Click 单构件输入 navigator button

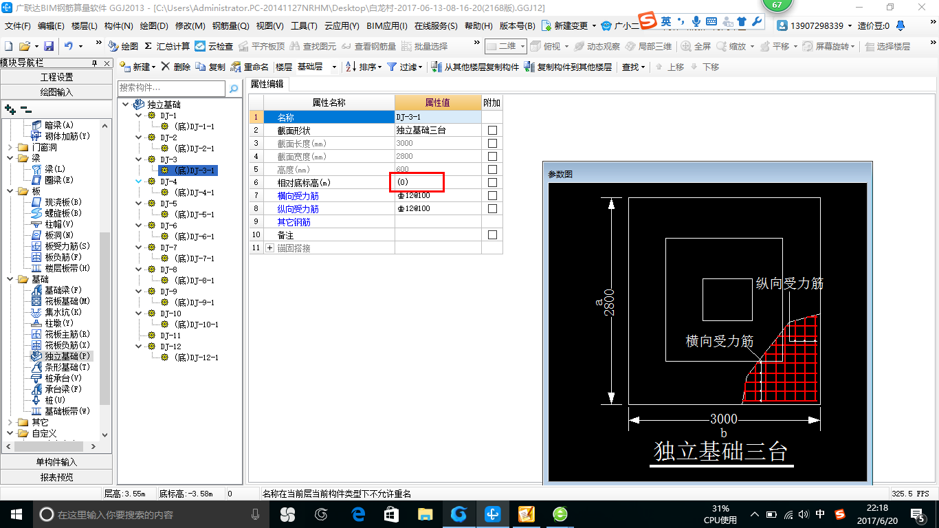tap(56, 462)
